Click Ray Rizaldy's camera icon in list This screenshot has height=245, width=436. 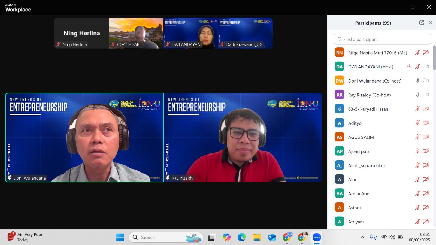pos(426,95)
